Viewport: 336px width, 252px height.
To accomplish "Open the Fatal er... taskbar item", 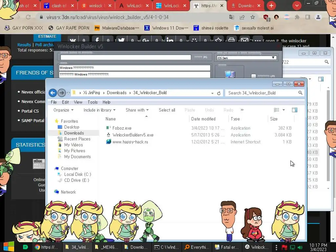I will 227,247.
